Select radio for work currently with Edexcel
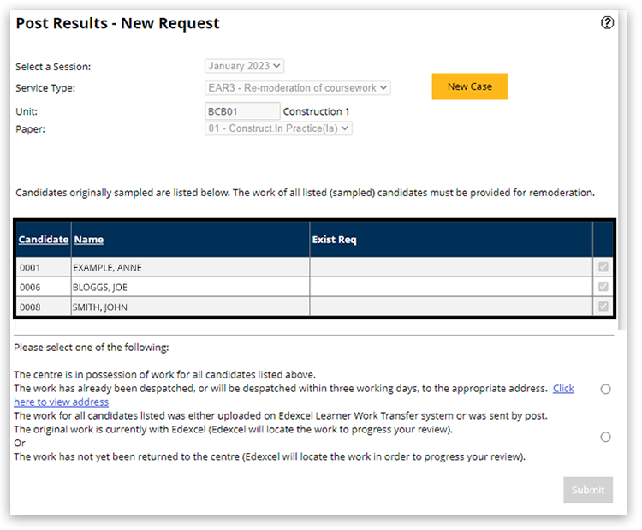The width and height of the screenshot is (642, 530). pos(605,437)
